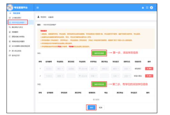Click the lock screen icon in header

pyautogui.click(x=143, y=8)
